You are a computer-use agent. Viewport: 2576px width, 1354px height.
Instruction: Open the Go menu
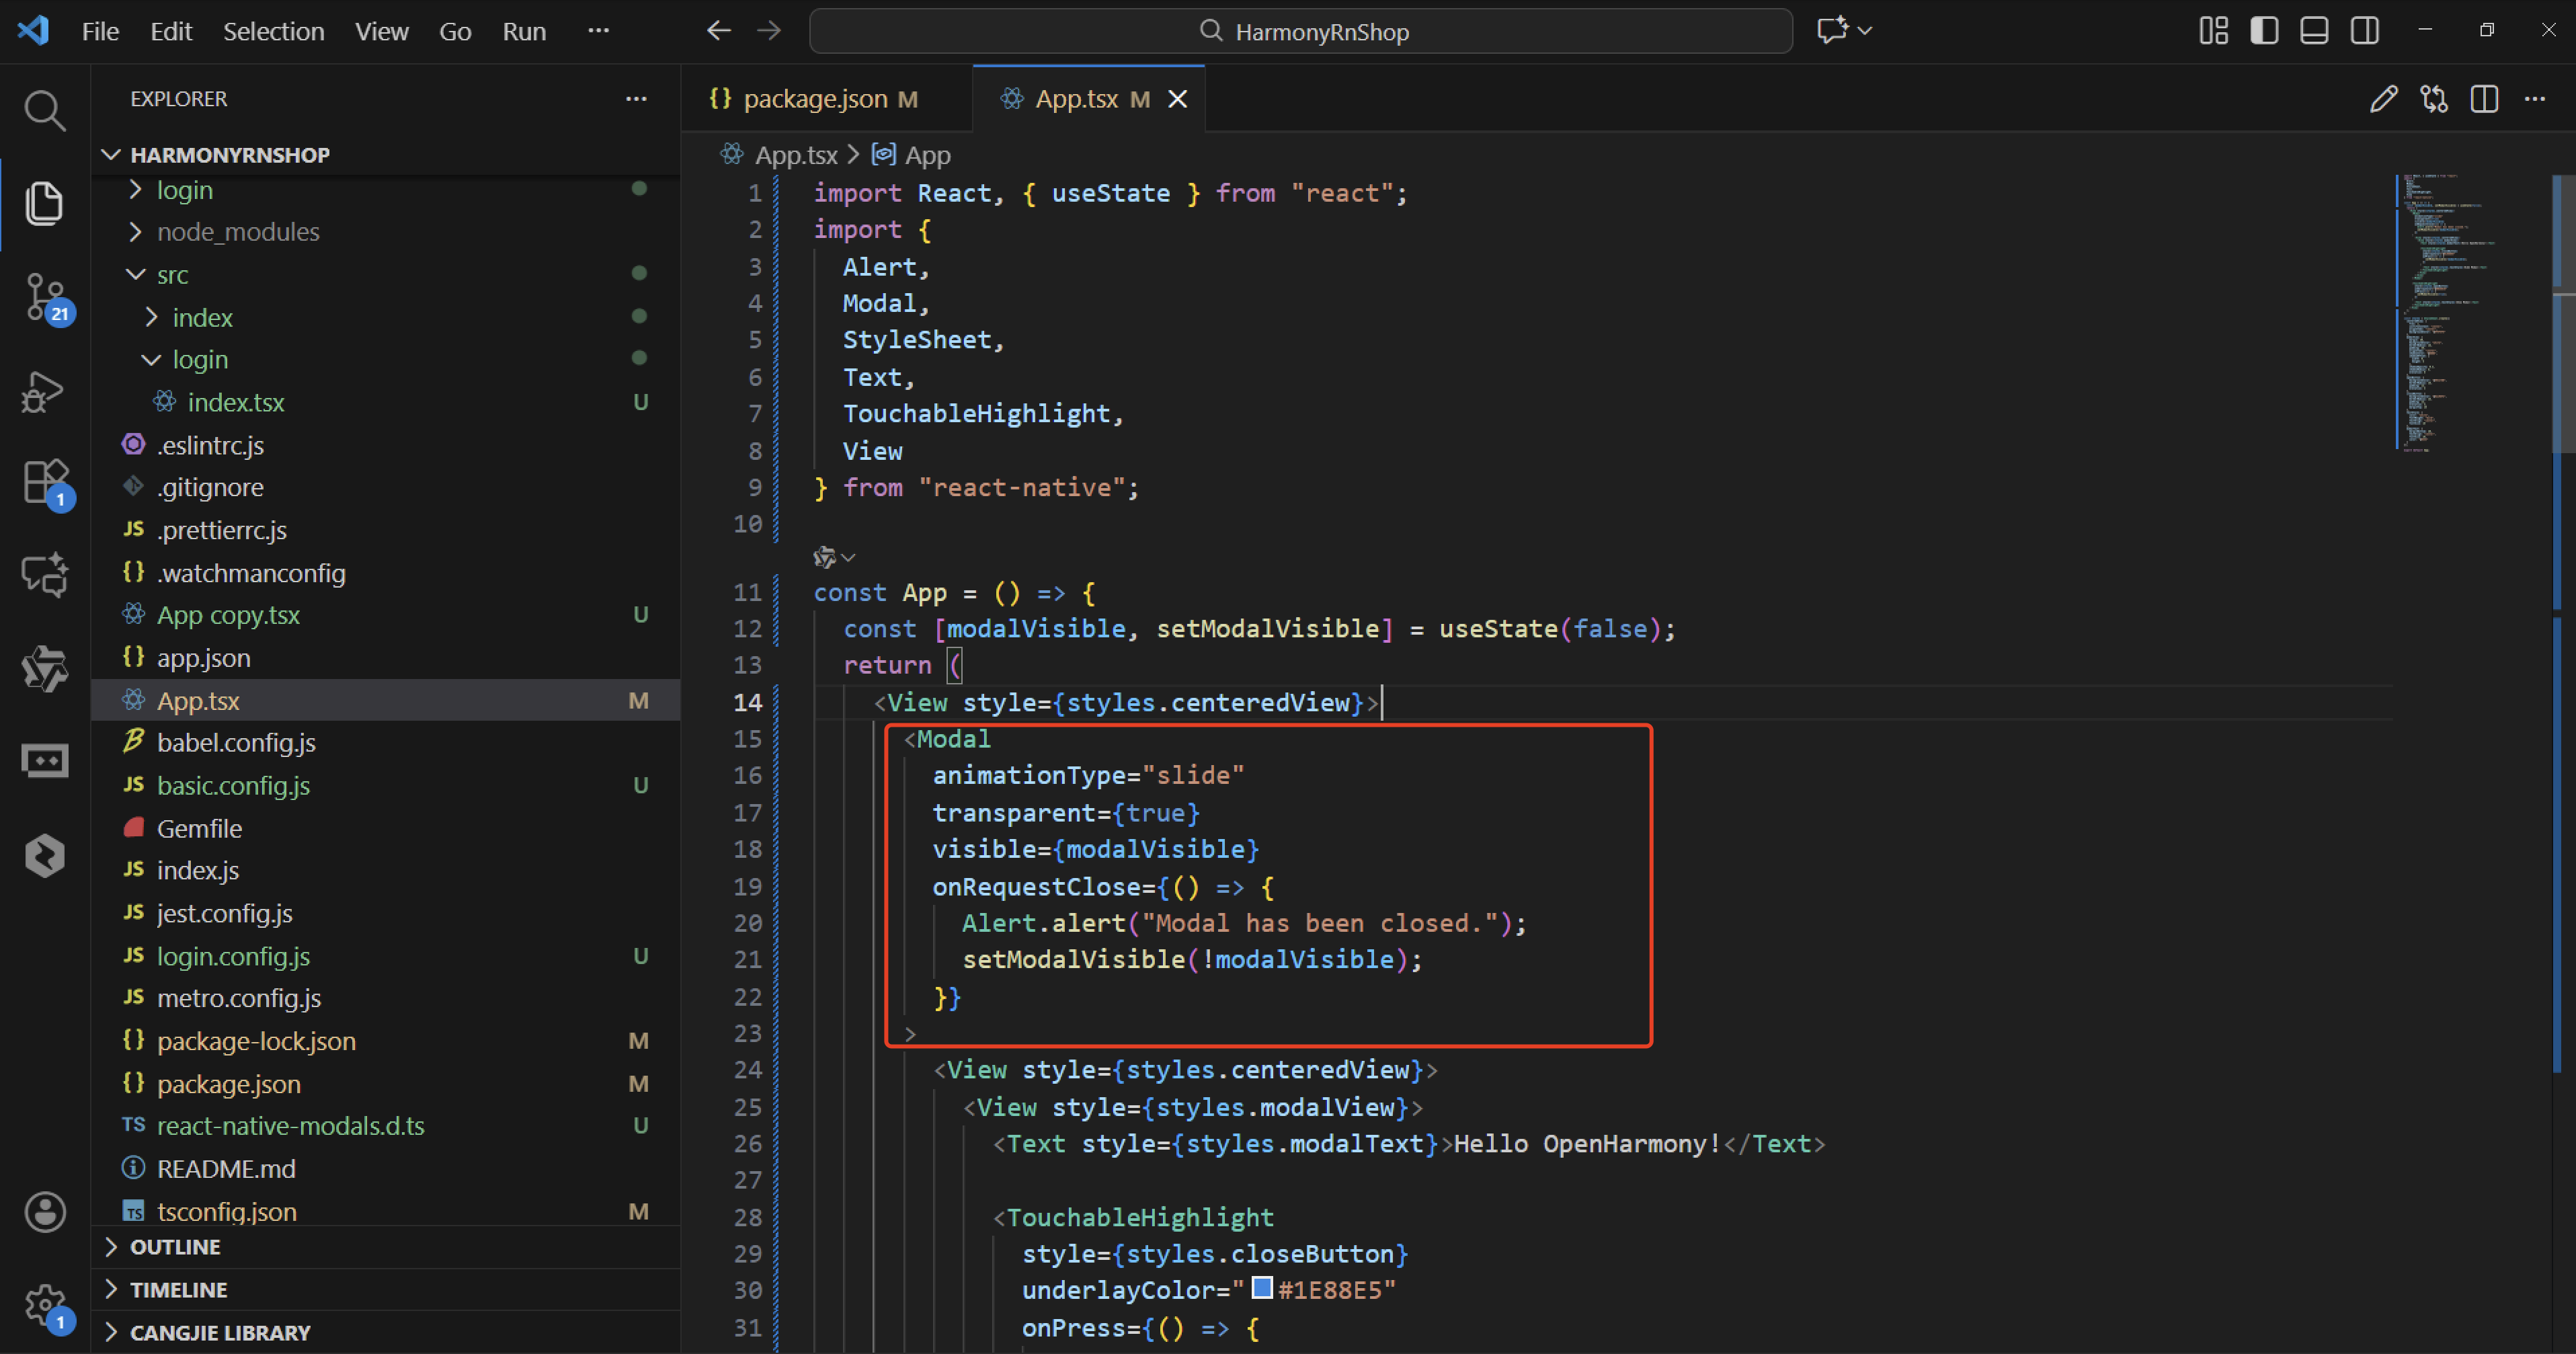[455, 31]
